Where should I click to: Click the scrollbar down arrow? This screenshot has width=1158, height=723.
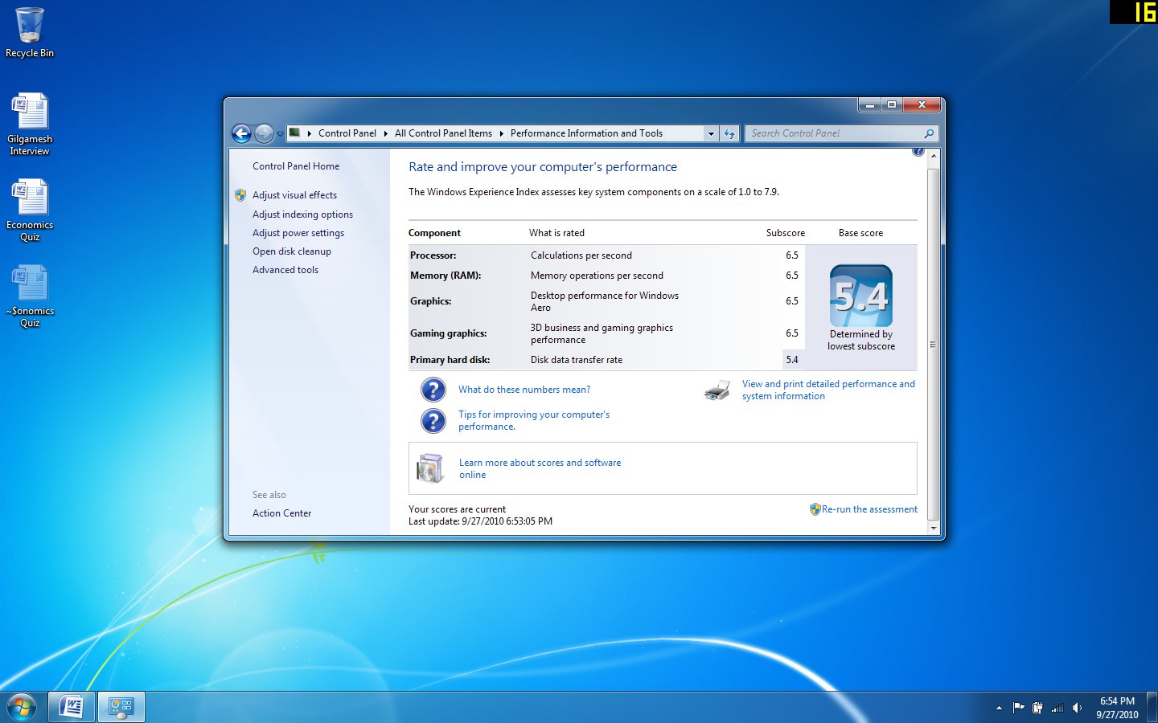(934, 528)
